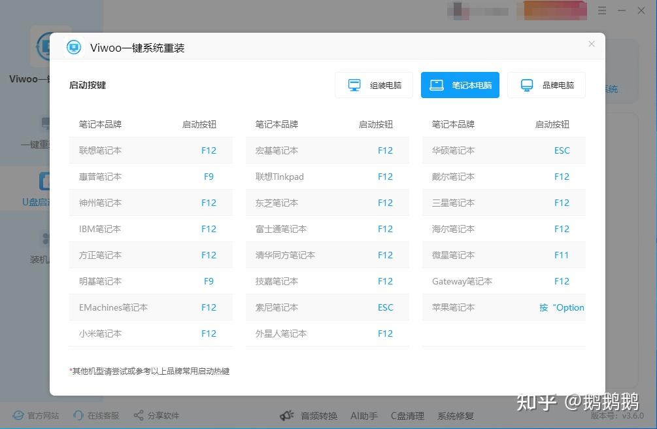
Task: Click the 小米笔记本 row
Action: 151,334
